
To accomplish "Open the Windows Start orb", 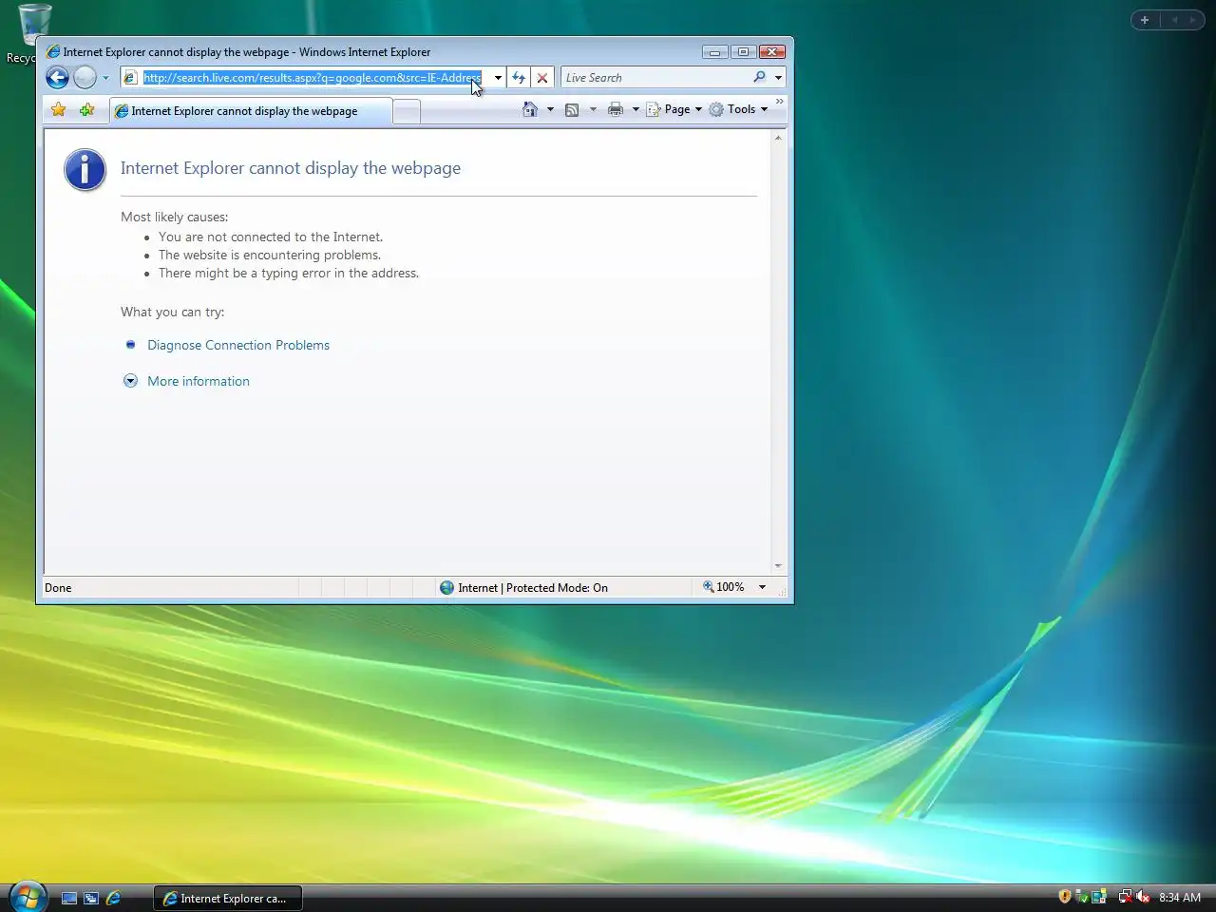I will (x=28, y=896).
